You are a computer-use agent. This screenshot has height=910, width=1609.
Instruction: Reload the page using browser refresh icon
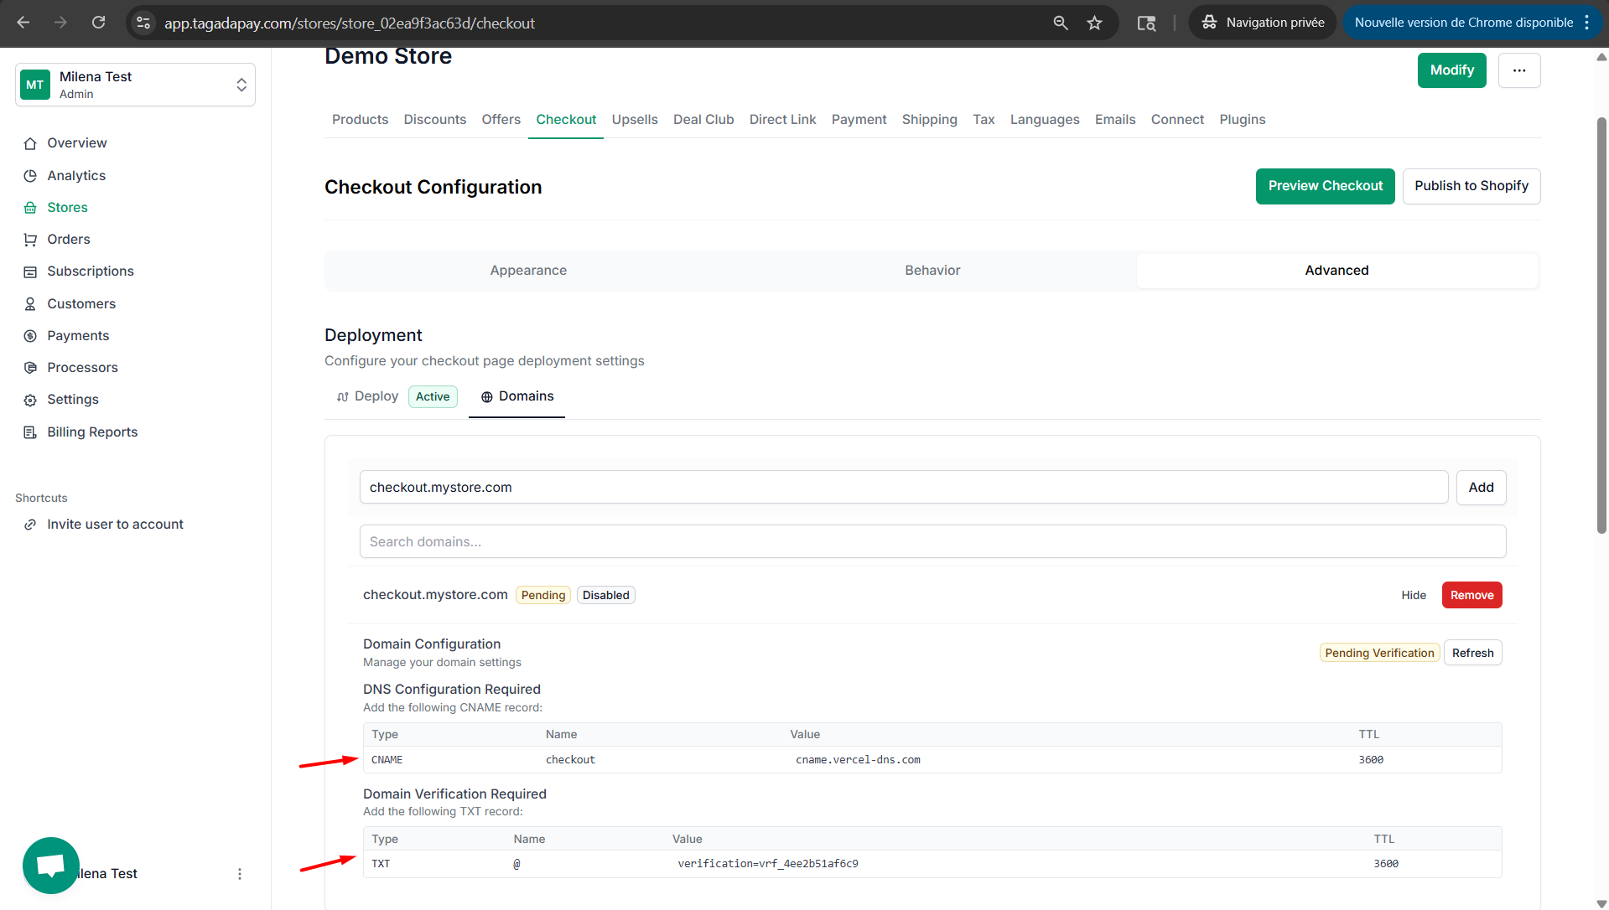click(x=98, y=23)
